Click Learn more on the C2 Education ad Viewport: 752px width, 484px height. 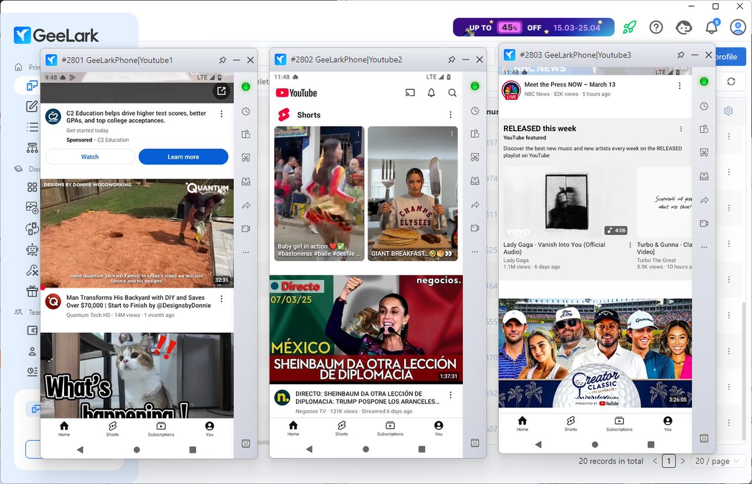point(183,156)
